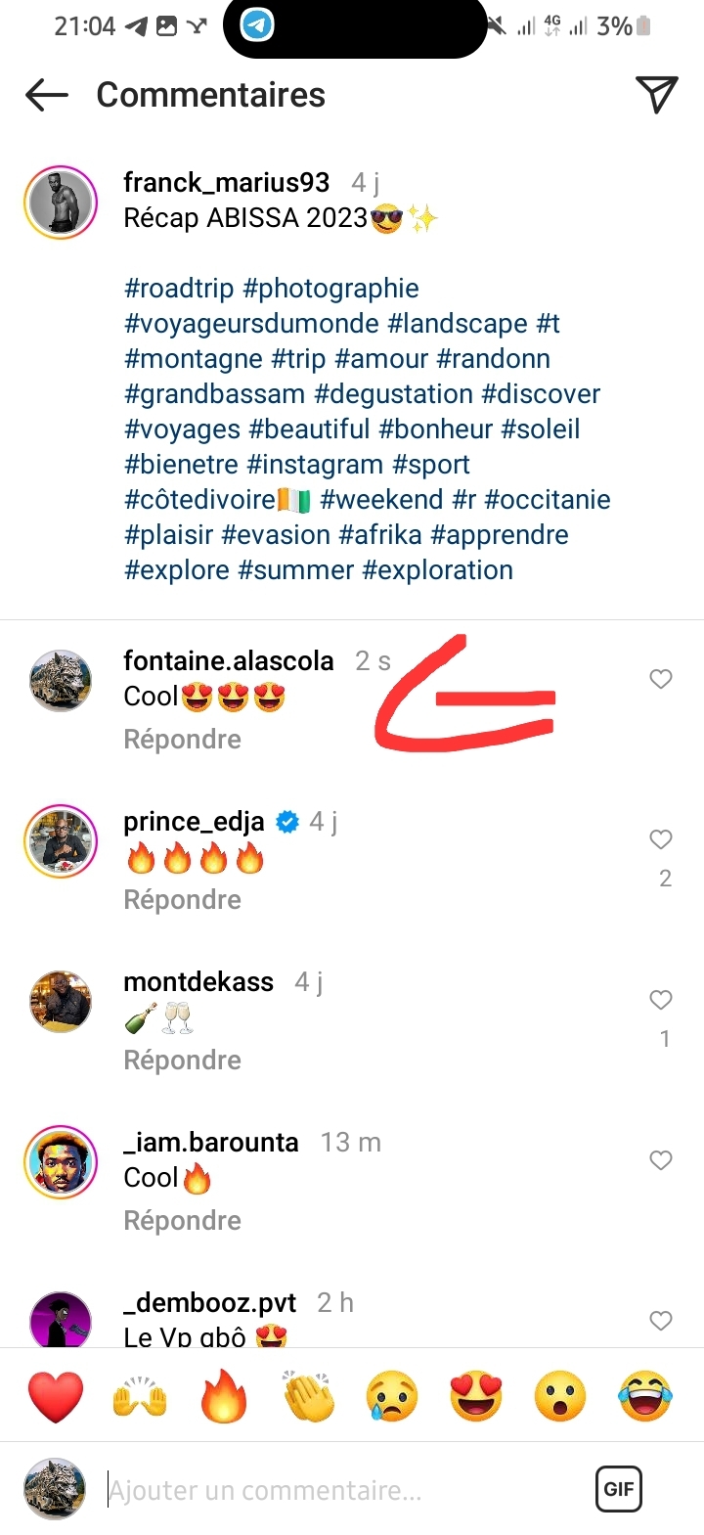Viewport: 704px width, 1535px height.
Task: Open the GIF picker button
Action: [618, 1489]
